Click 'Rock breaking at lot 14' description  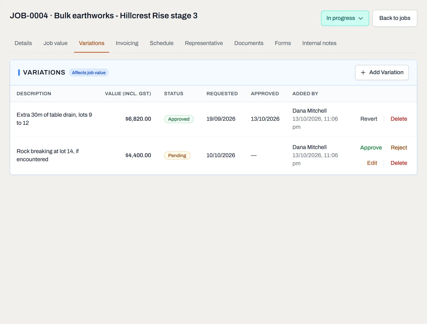pyautogui.click(x=48, y=155)
